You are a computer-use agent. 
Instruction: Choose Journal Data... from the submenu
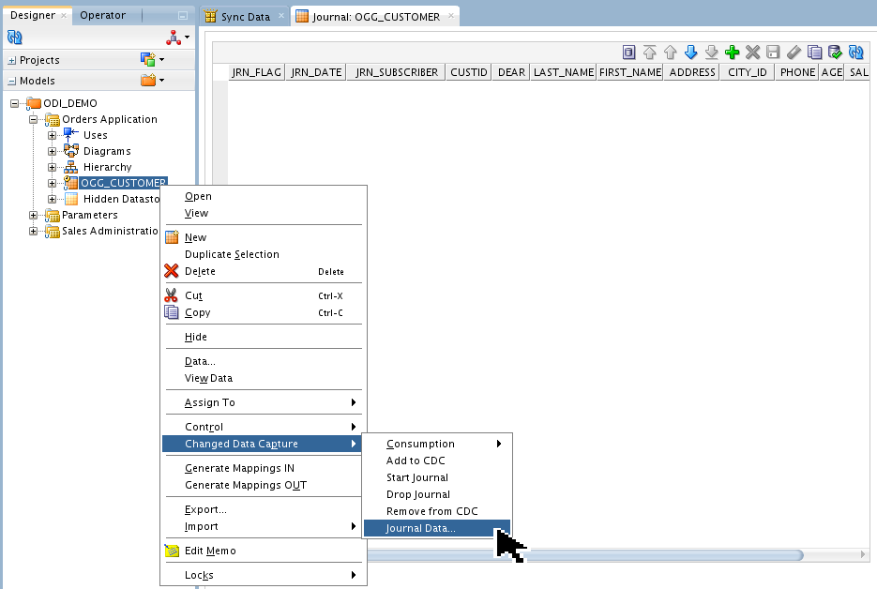[x=437, y=528]
